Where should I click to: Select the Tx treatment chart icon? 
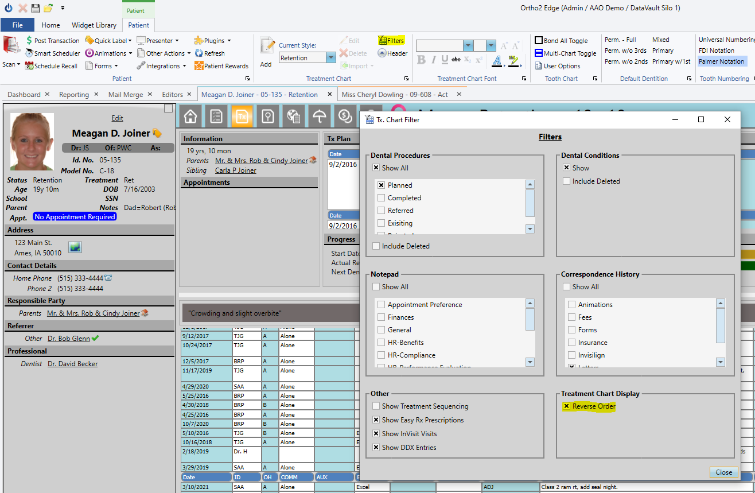click(x=242, y=116)
